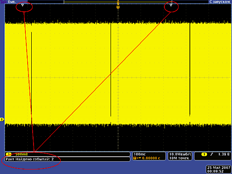Click the Tek logo
The width and height of the screenshot is (232, 174).
[4, 2]
